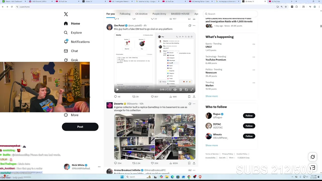
Task: Like the Om Patel post
Action: pos(154,97)
